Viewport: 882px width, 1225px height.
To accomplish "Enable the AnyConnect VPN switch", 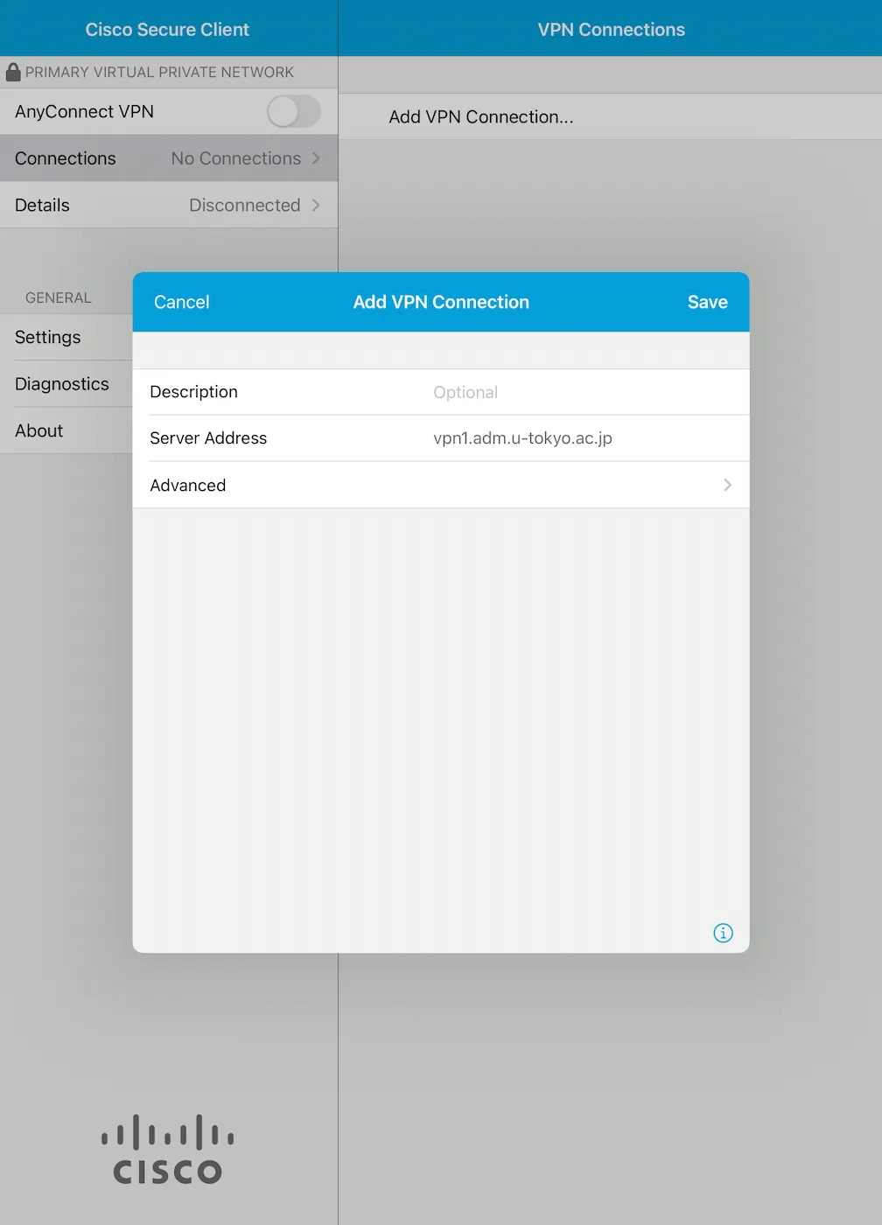I will coord(293,112).
